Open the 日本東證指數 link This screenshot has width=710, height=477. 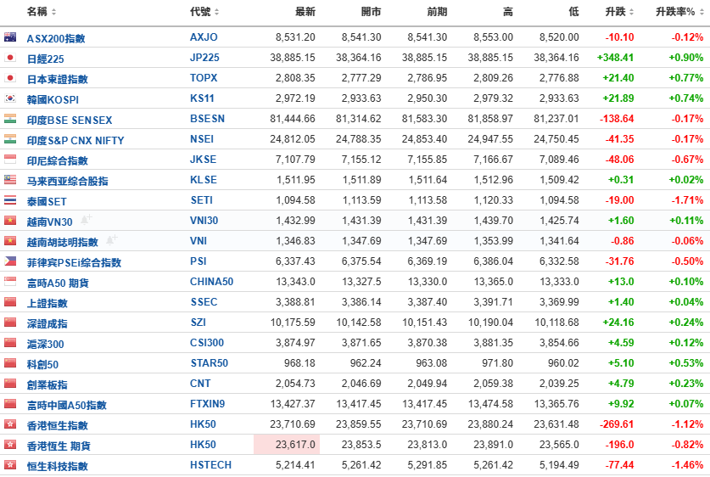coord(57,79)
